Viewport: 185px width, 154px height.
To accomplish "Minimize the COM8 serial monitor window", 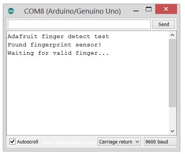I will tap(136, 11).
